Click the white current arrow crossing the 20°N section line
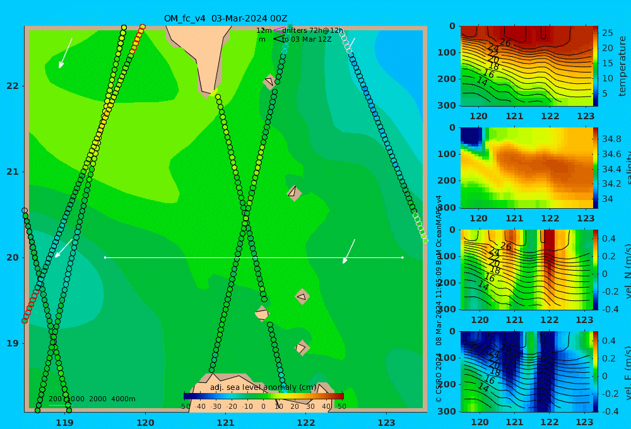 point(349,252)
